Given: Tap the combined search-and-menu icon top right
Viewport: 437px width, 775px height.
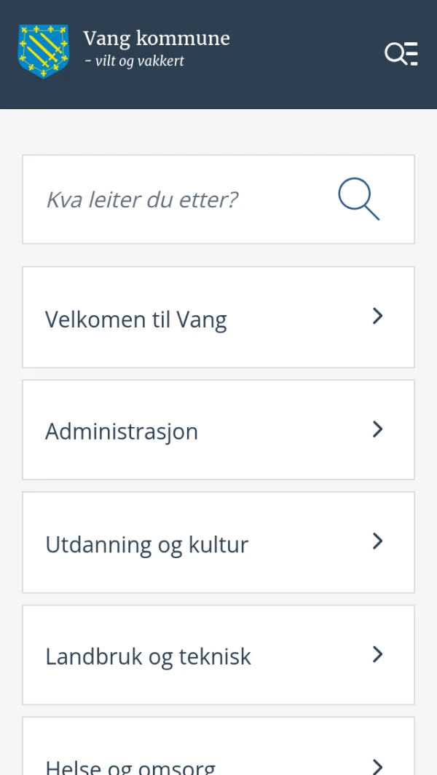Looking at the screenshot, I should tap(401, 54).
